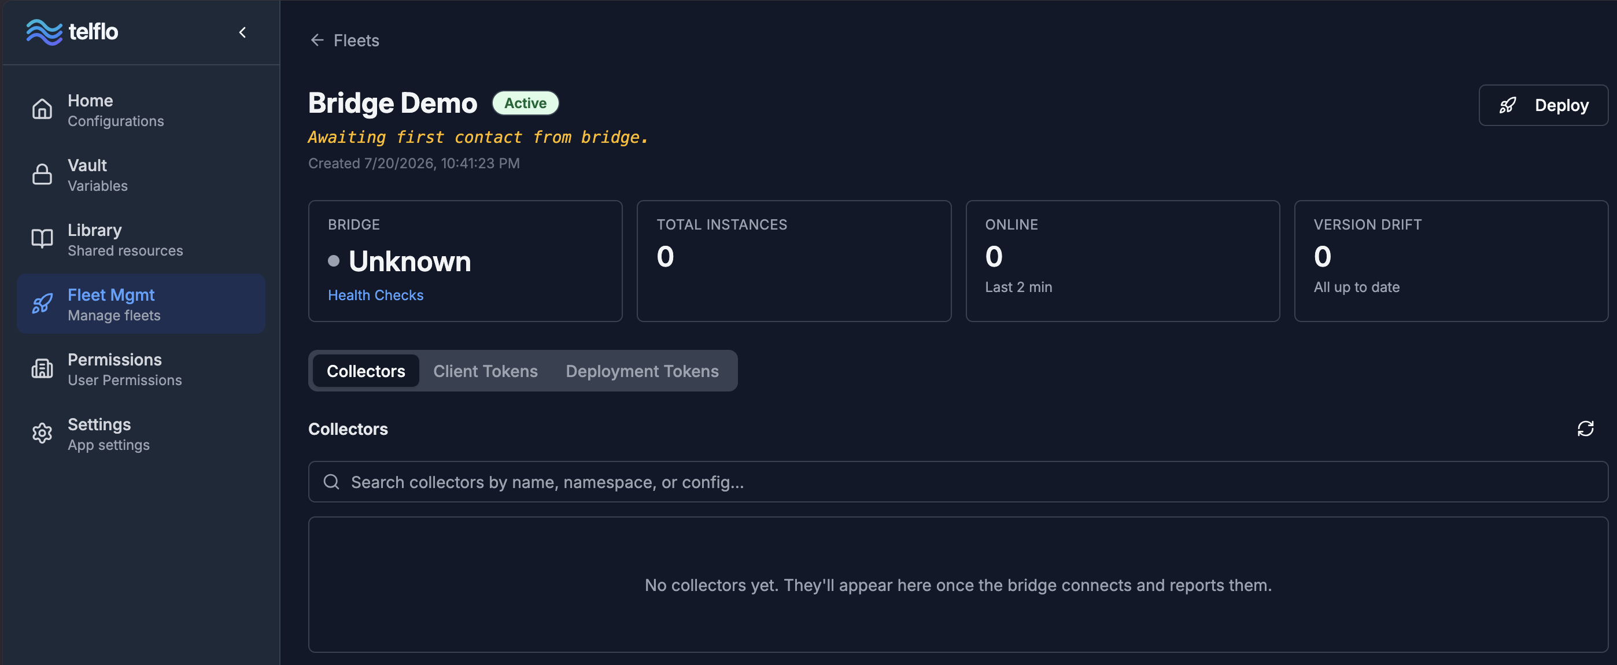Click the Vault lock icon
This screenshot has height=665, width=1617.
point(42,175)
